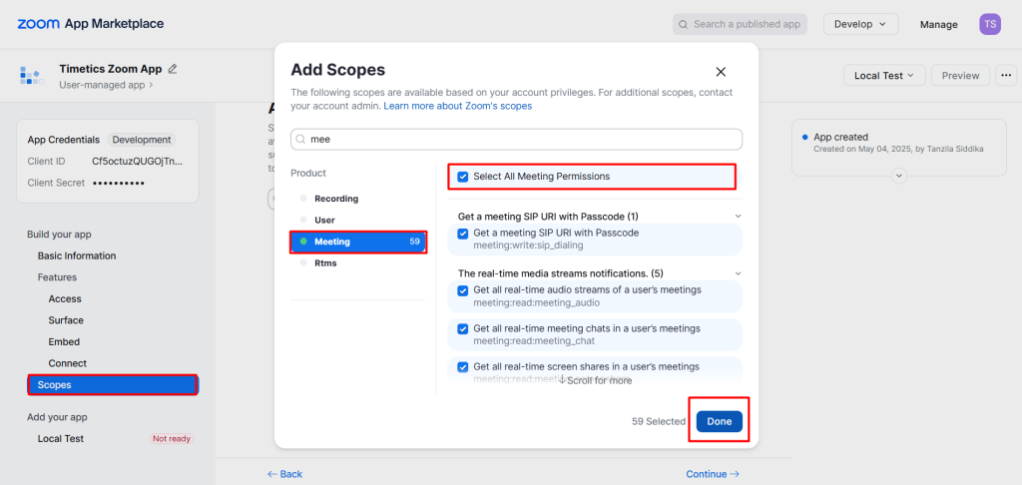Click the Continue link at the bottom

pyautogui.click(x=713, y=474)
